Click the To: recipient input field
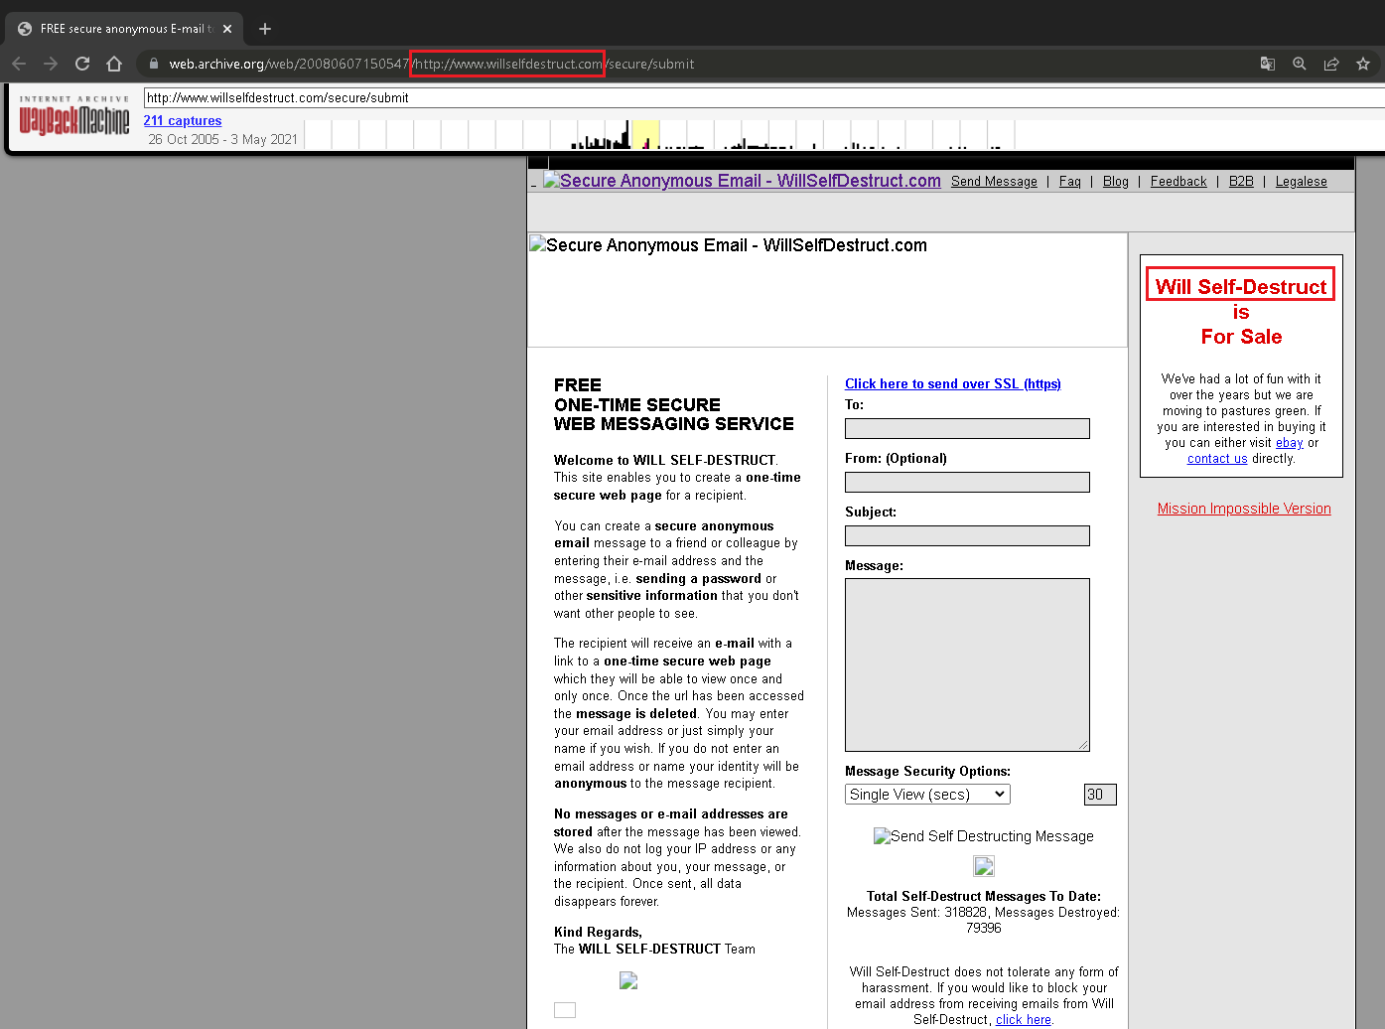 967,428
